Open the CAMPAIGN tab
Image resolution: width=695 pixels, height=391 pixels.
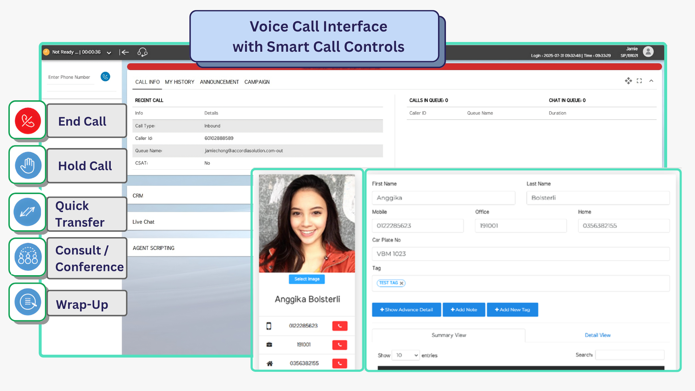(257, 82)
